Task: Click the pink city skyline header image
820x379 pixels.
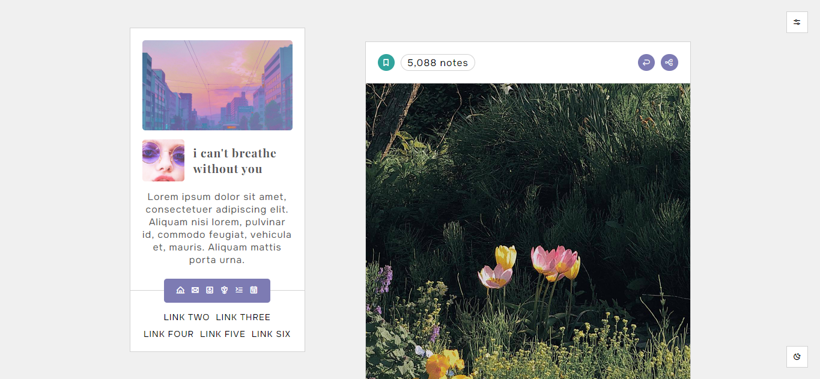Action: coord(217,85)
